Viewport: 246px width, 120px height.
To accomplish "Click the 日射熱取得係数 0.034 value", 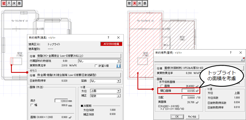I will (x=237, y=103).
